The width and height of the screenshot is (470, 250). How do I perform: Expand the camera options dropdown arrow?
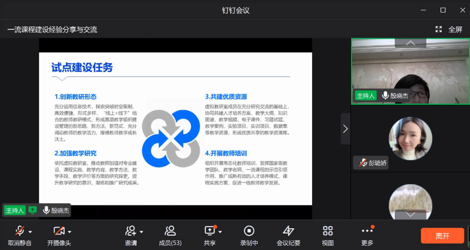(70, 231)
